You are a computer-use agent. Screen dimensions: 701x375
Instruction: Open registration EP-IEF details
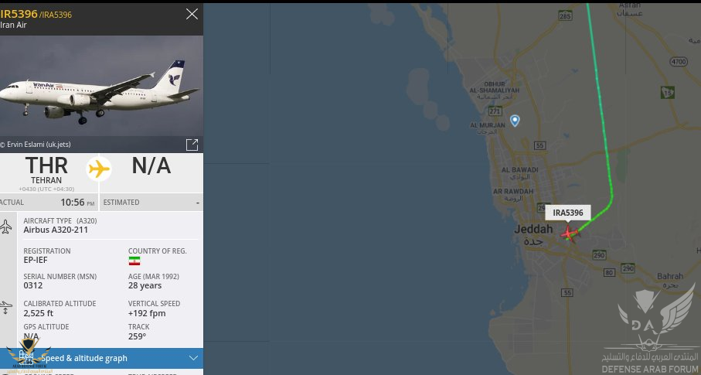pyautogui.click(x=36, y=261)
